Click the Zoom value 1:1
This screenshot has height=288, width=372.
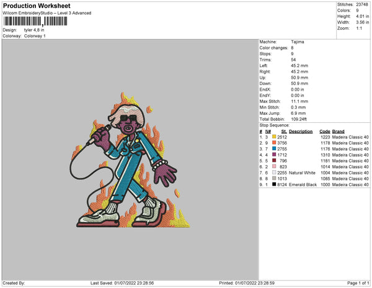click(x=359, y=29)
